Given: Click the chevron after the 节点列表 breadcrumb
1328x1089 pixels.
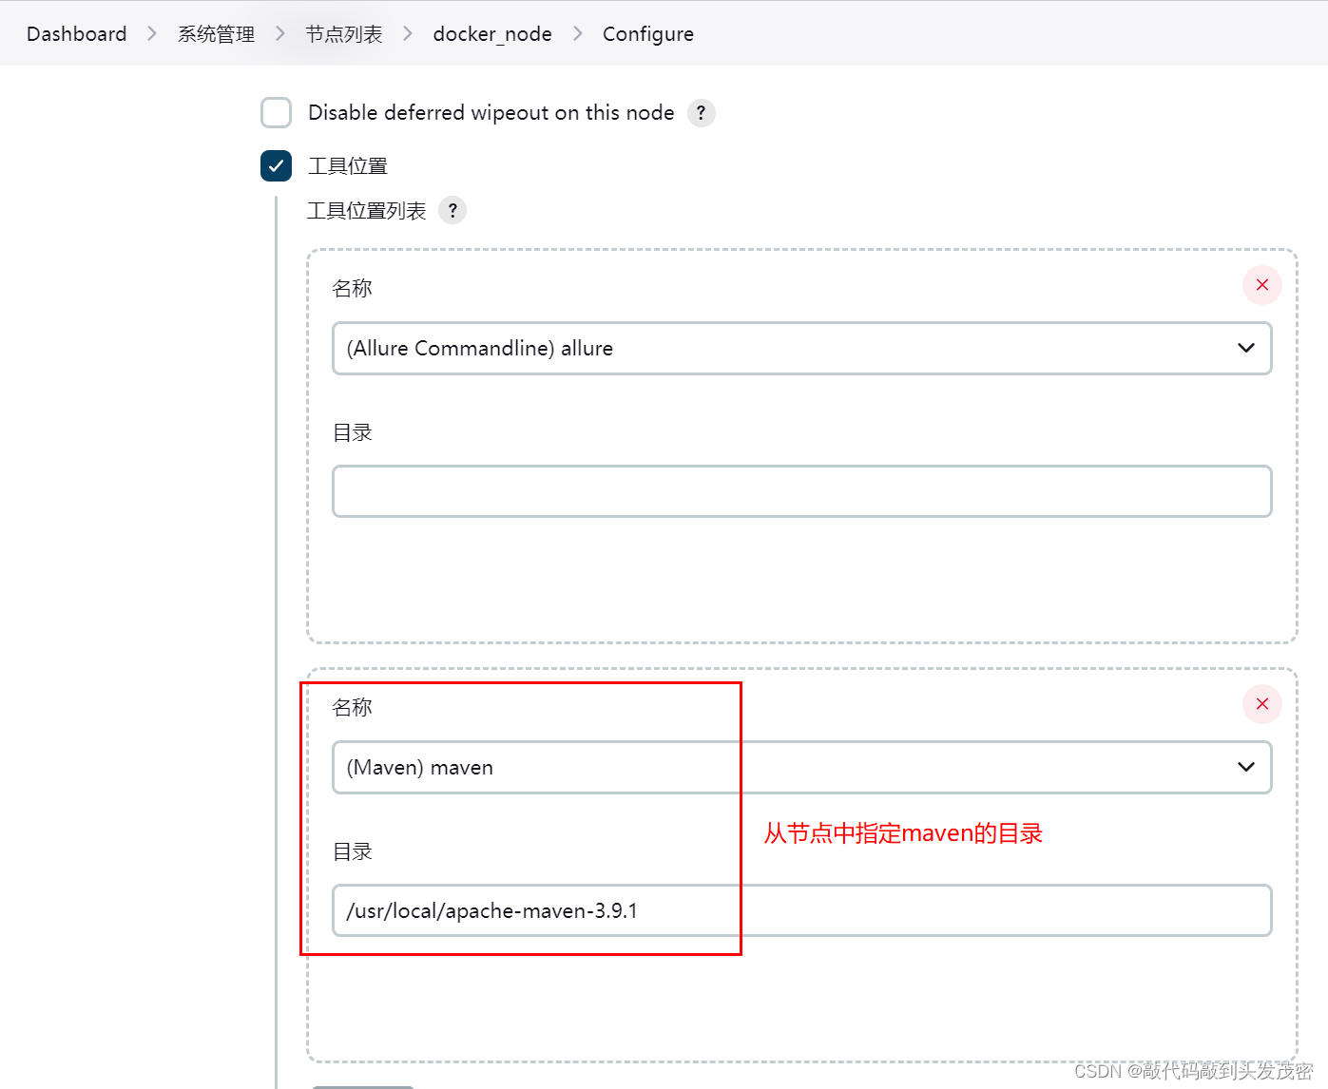Looking at the screenshot, I should pyautogui.click(x=408, y=34).
